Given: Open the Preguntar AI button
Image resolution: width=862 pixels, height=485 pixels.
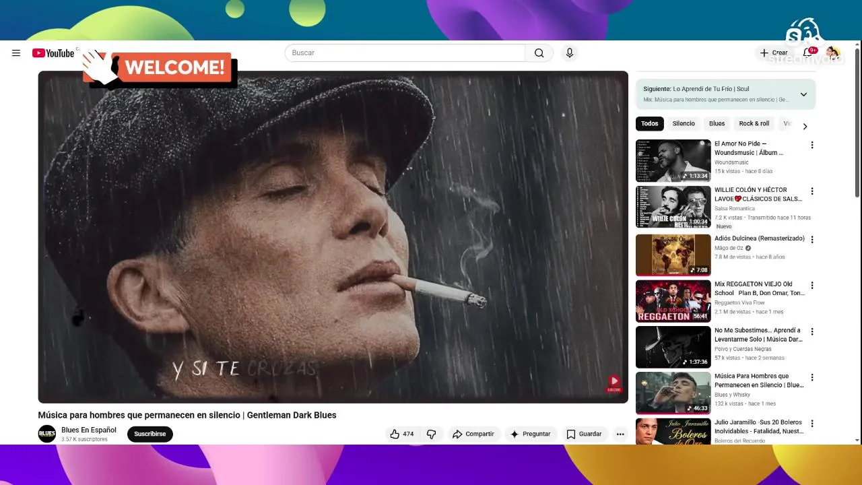Looking at the screenshot, I should [x=531, y=434].
